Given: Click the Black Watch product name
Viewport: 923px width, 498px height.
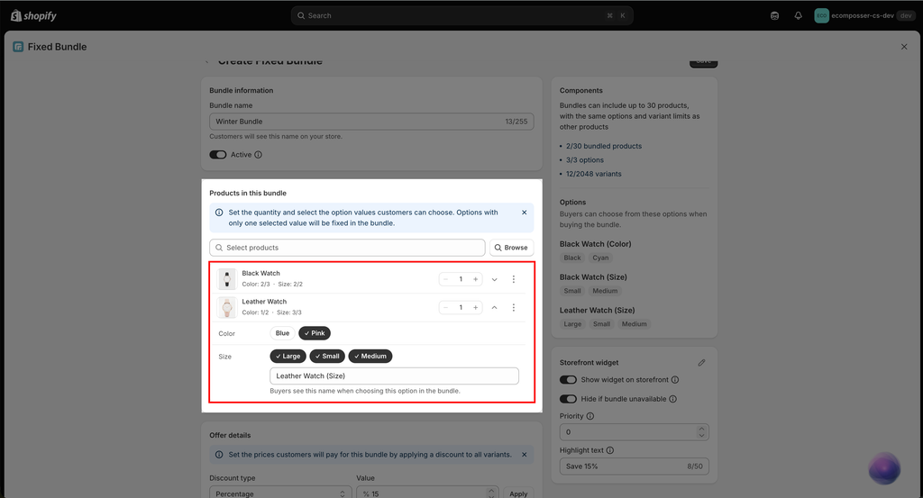Looking at the screenshot, I should 260,274.
